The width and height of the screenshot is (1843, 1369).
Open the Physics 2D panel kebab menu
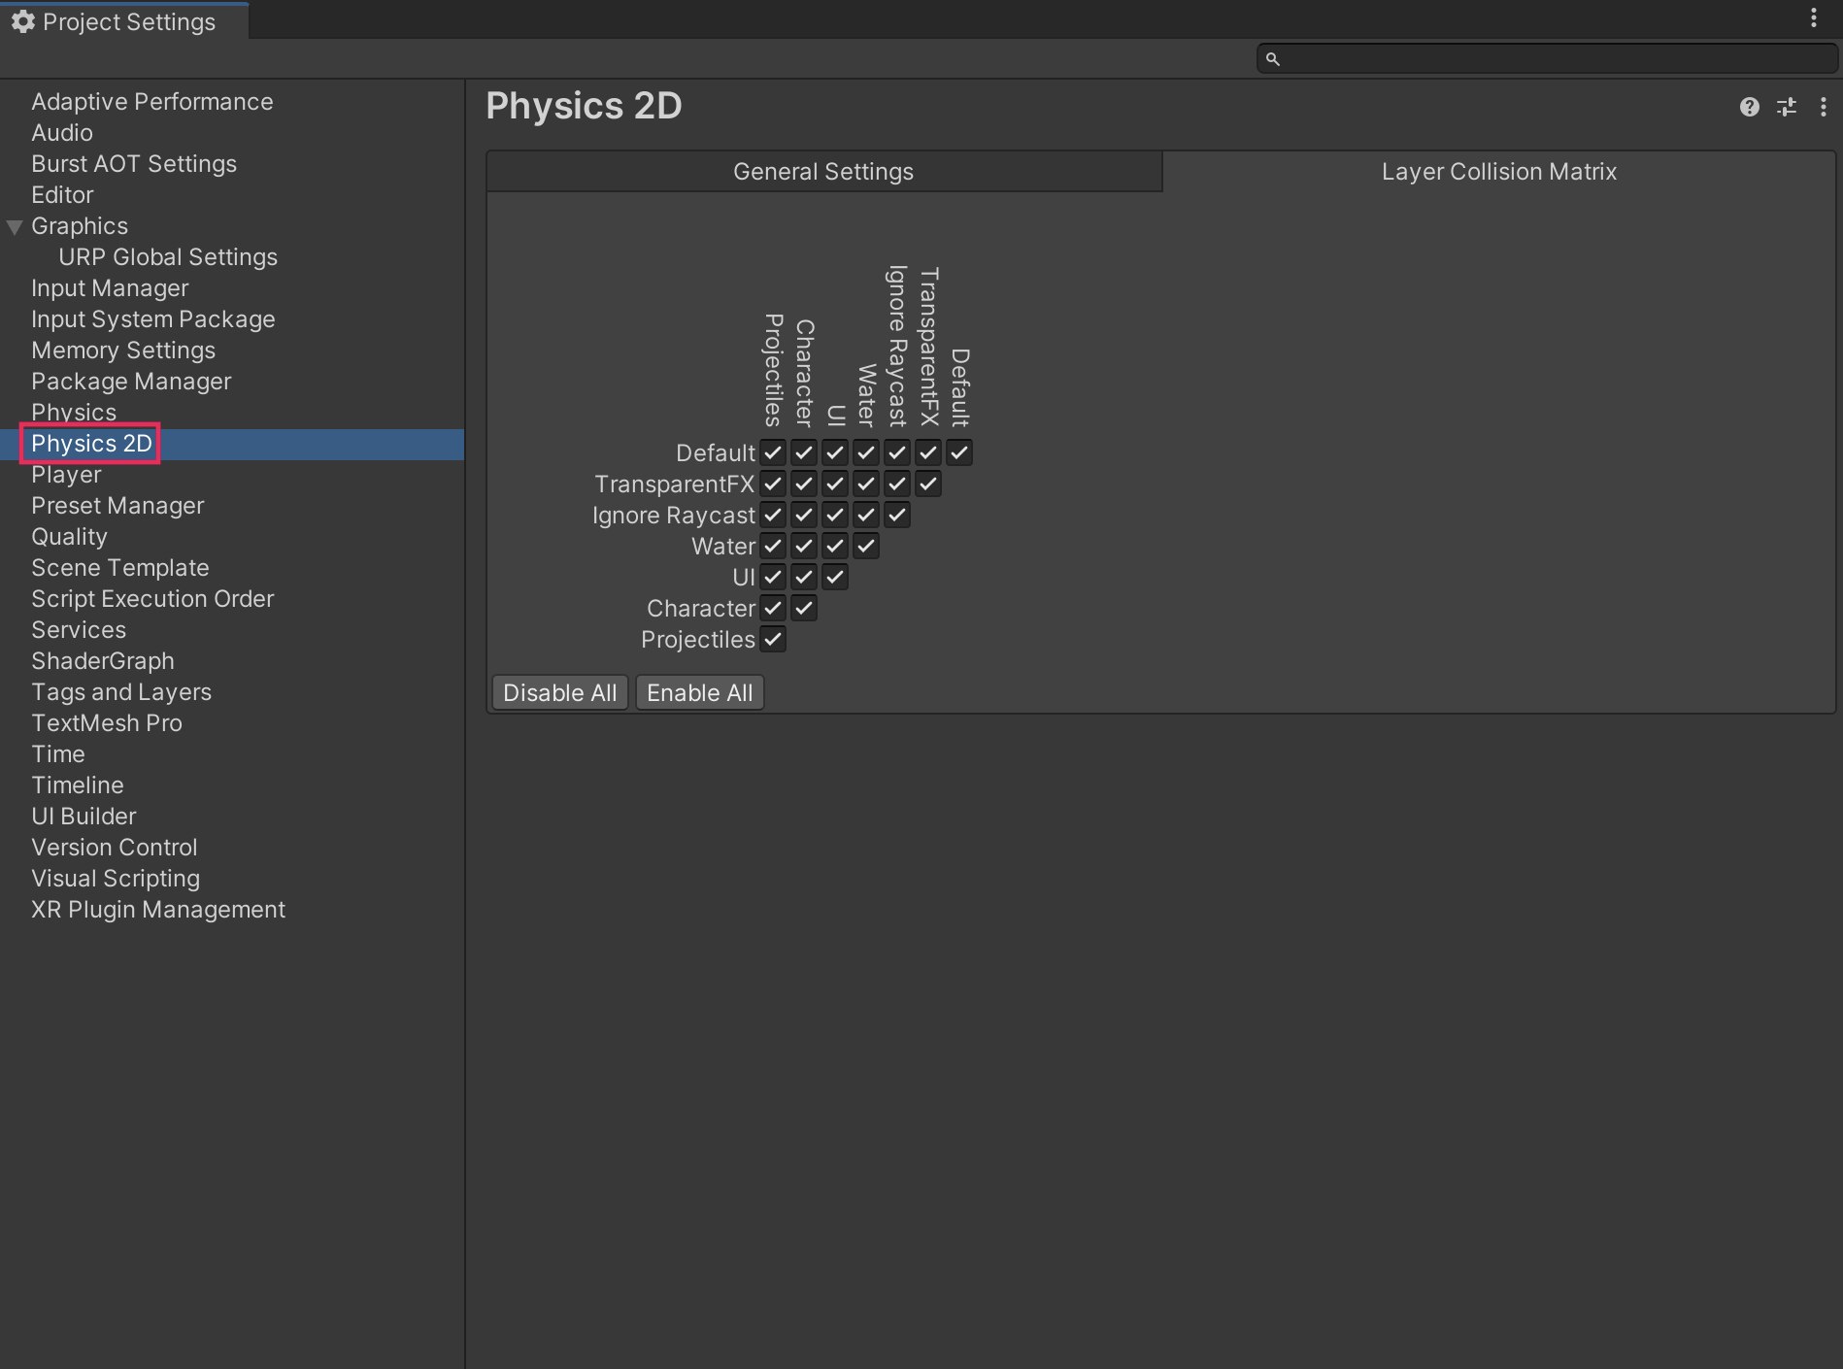tap(1823, 107)
